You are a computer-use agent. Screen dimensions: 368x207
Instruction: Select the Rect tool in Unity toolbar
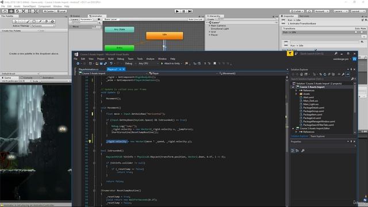click(29, 11)
